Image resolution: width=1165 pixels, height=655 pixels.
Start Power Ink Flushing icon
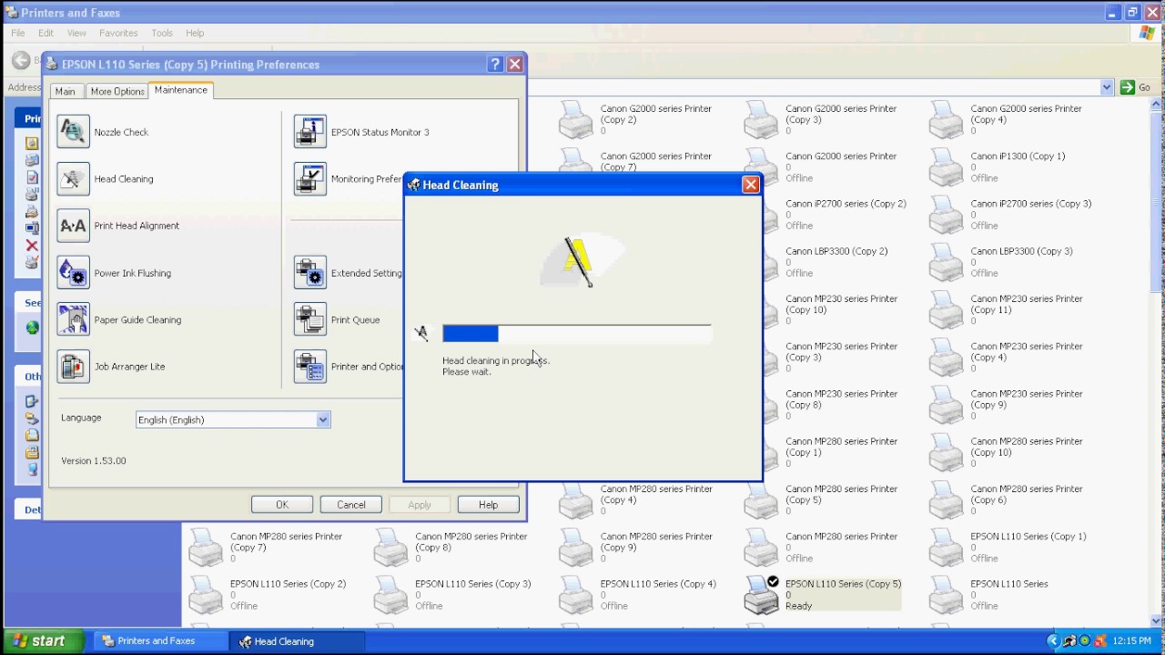point(73,273)
